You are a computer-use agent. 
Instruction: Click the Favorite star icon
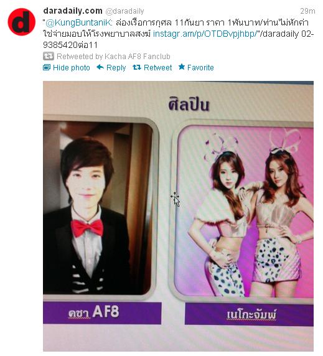click(x=182, y=67)
